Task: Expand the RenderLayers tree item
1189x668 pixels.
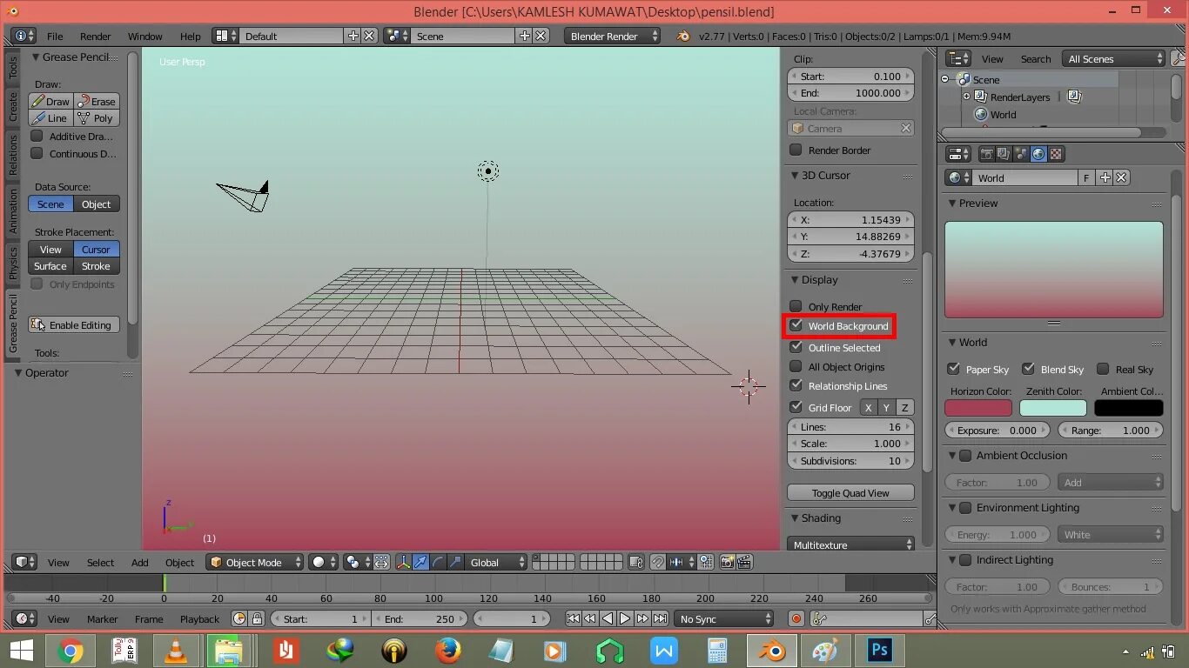Action: tap(966, 97)
